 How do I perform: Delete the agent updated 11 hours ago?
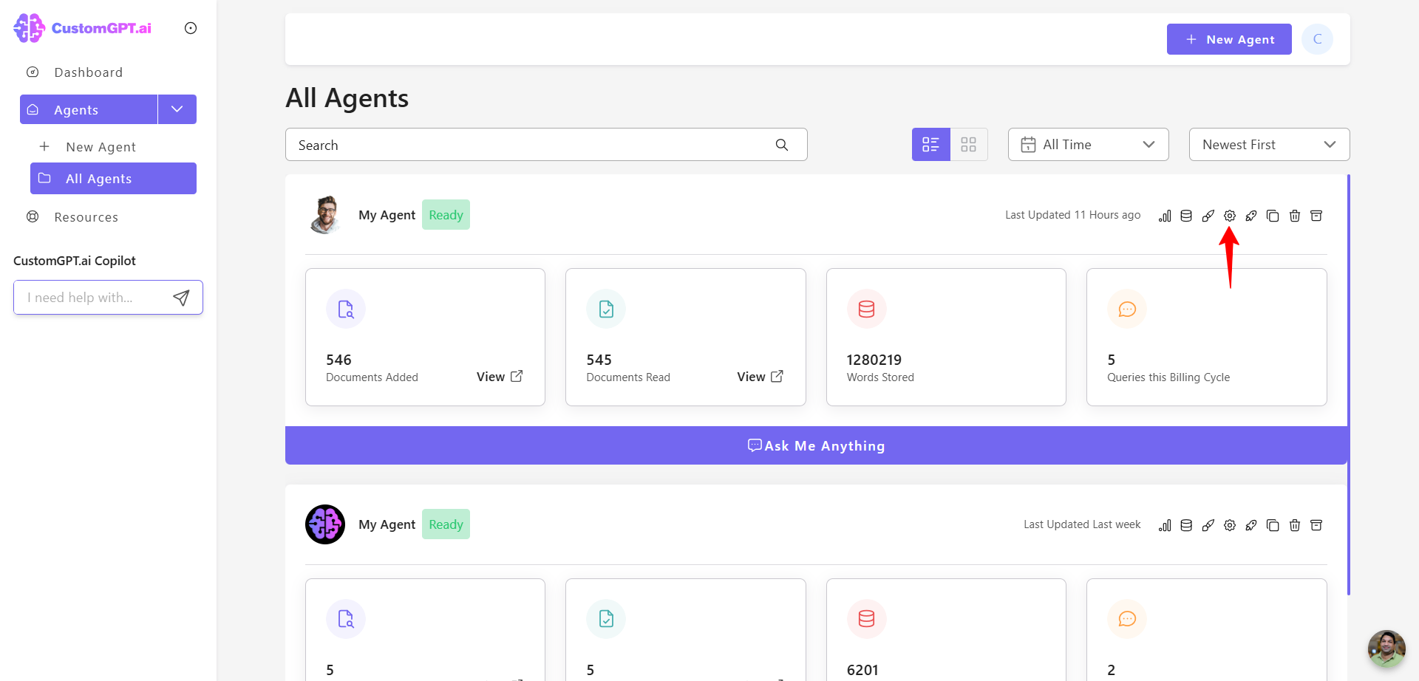coord(1295,216)
